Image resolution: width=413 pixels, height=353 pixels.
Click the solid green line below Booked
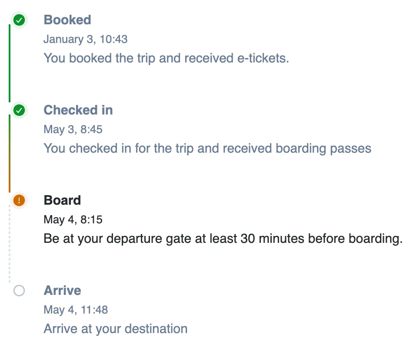pyautogui.click(x=10, y=63)
